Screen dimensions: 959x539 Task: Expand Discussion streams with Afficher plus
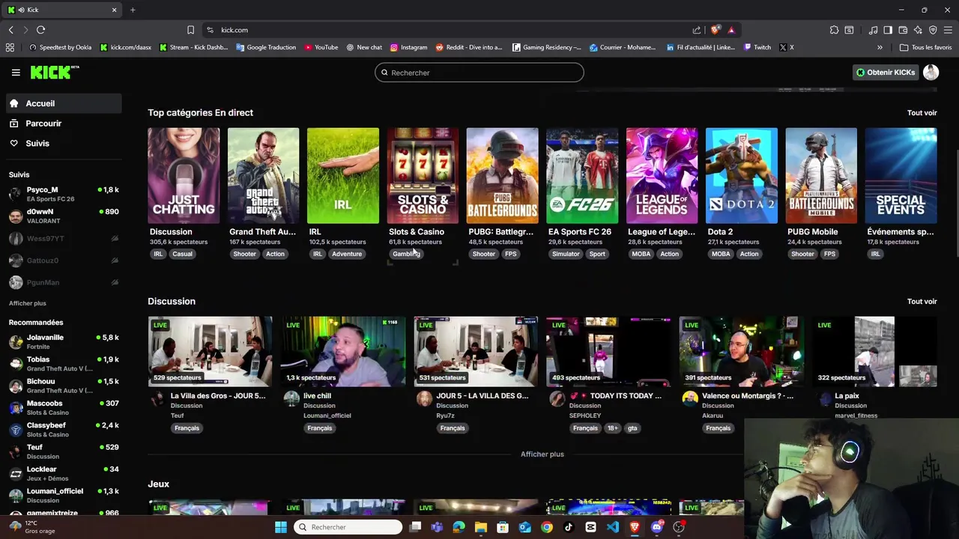542,454
